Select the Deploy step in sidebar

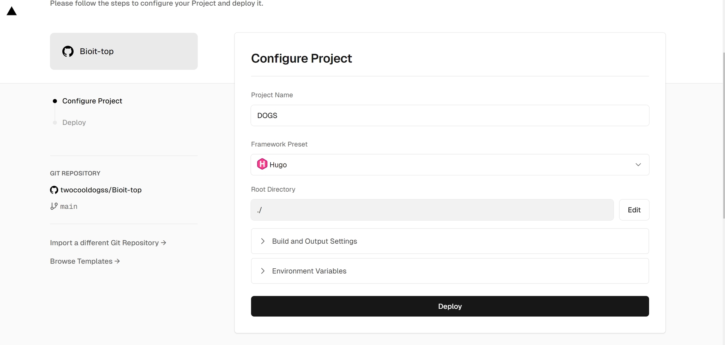pos(74,122)
